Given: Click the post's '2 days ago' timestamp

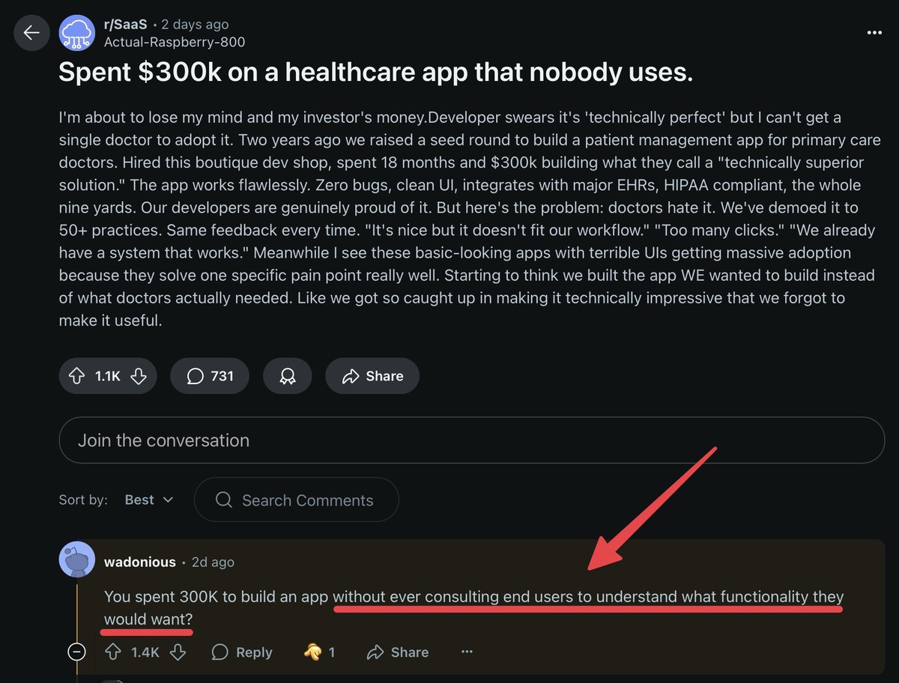Looking at the screenshot, I should pos(196,25).
